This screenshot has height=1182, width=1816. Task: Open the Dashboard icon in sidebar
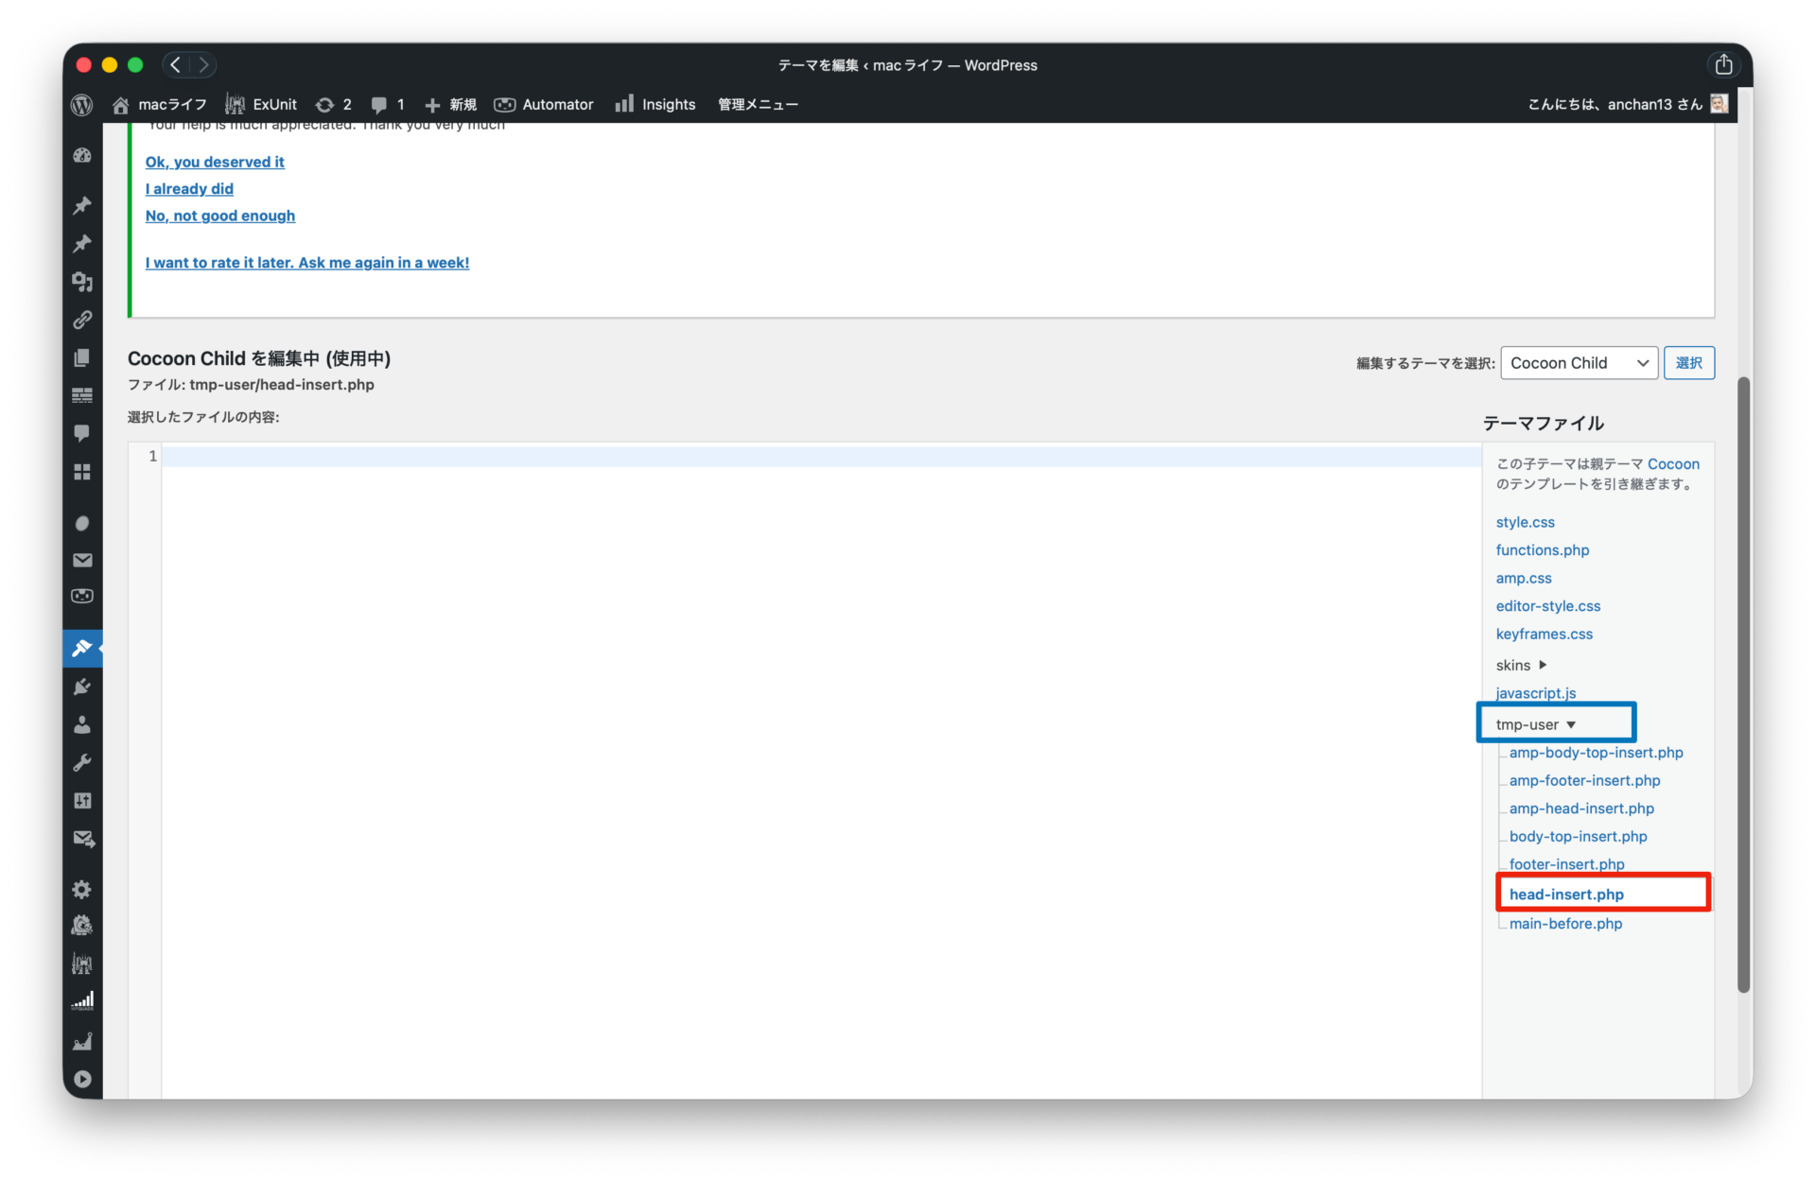[x=82, y=155]
